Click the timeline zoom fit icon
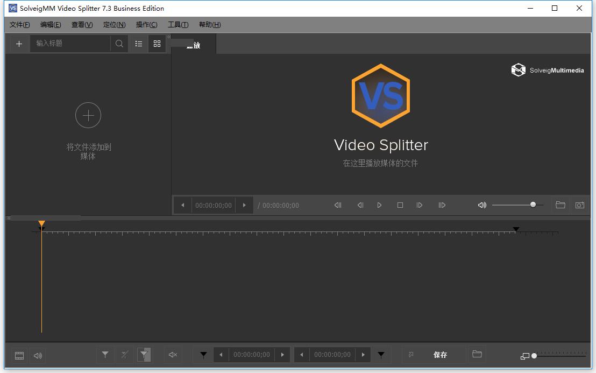Viewport: 596px width, 373px height. coord(525,356)
